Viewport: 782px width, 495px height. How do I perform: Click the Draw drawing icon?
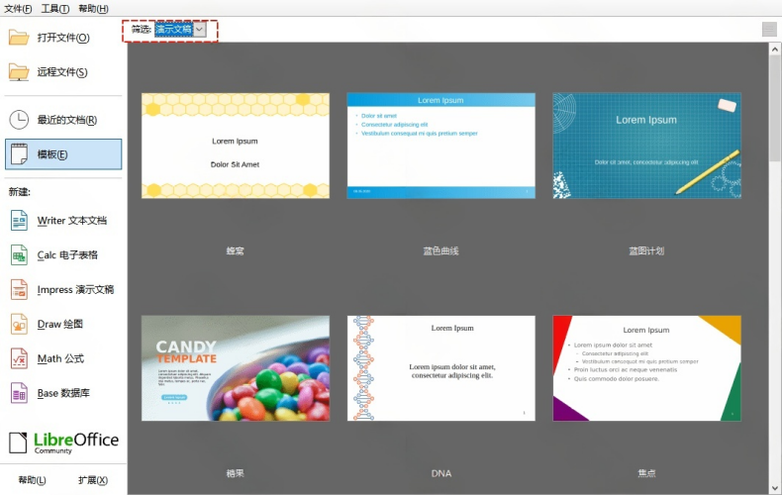pyautogui.click(x=19, y=324)
